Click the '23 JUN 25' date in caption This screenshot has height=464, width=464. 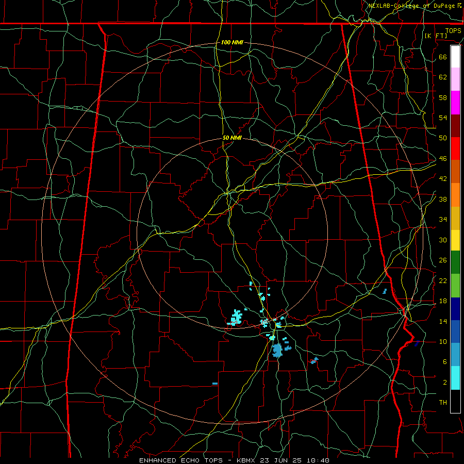pos(280,460)
